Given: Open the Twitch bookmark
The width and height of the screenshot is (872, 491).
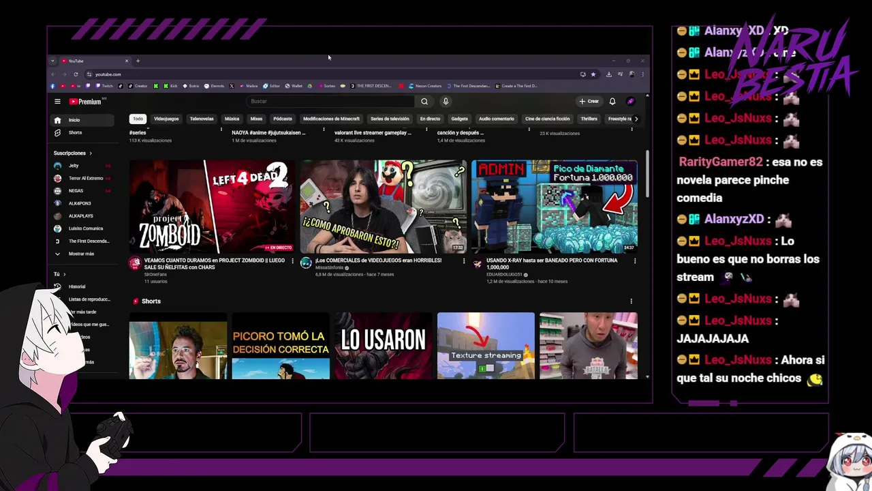Looking at the screenshot, I should point(104,86).
